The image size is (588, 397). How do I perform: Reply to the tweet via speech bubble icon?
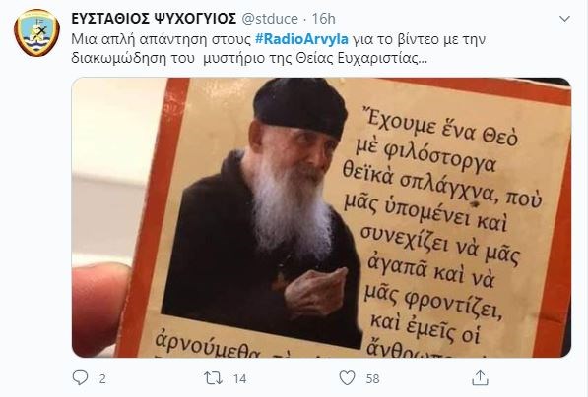80,378
